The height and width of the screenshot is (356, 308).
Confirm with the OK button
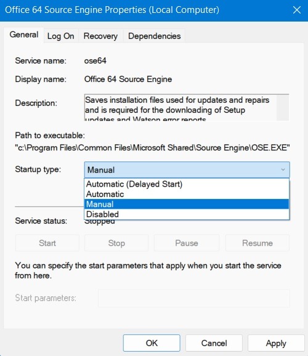coord(152,343)
